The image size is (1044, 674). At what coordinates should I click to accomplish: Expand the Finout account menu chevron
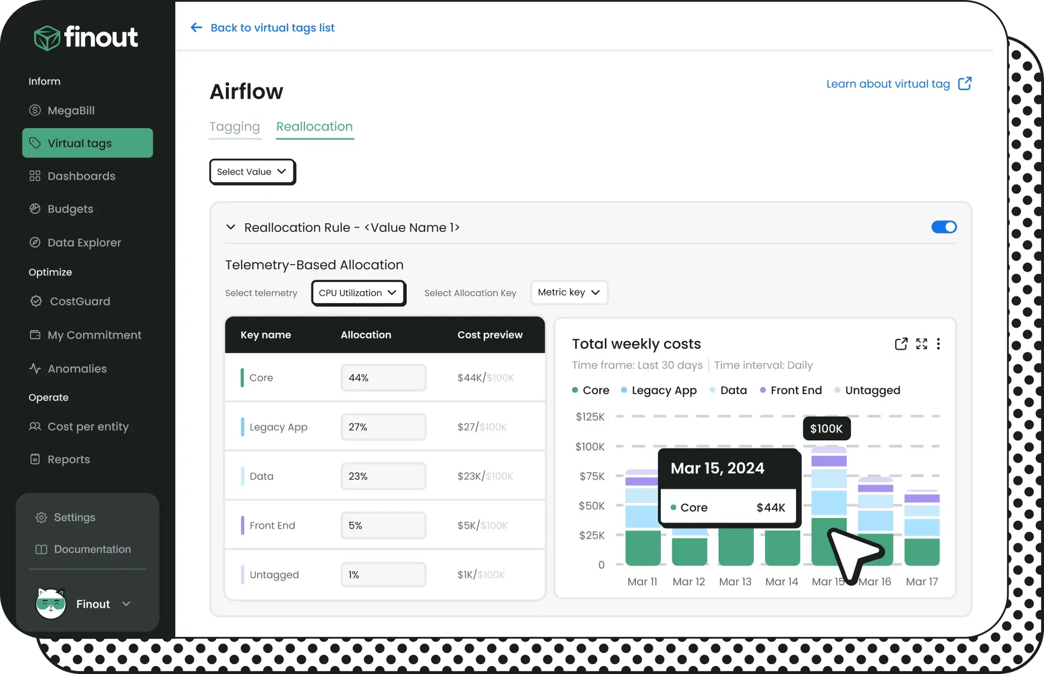tap(126, 604)
